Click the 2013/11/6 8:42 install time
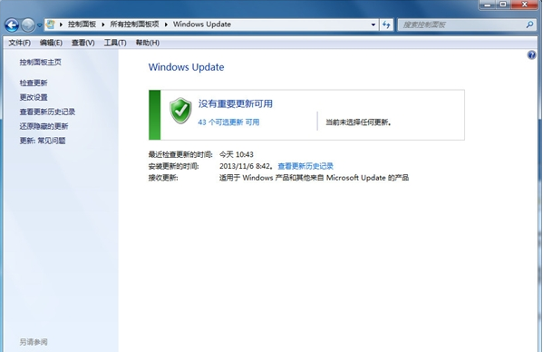This screenshot has width=543, height=352. (245, 166)
